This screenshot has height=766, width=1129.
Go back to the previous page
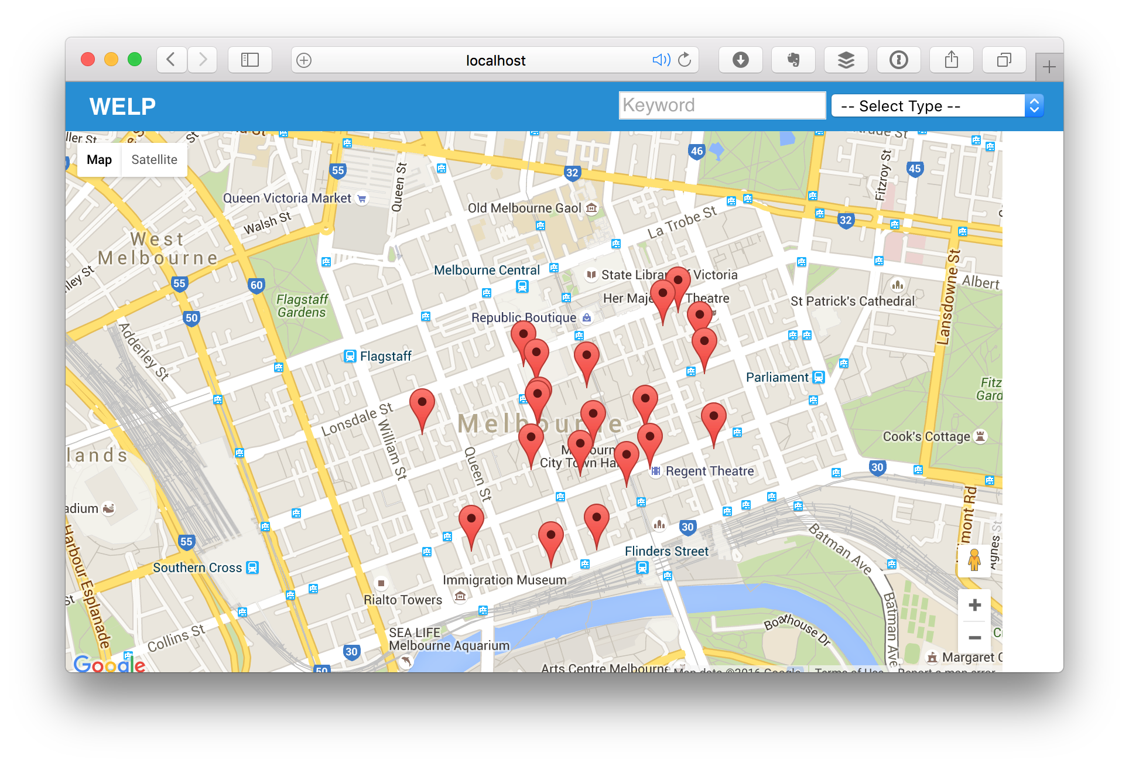click(x=171, y=60)
